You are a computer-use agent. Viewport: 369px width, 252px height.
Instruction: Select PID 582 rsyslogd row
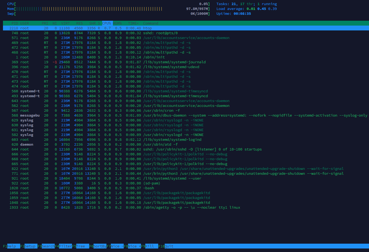[186, 135]
